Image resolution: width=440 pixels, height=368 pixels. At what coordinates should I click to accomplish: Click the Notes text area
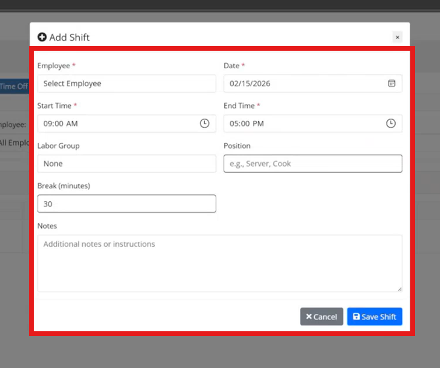click(x=220, y=263)
